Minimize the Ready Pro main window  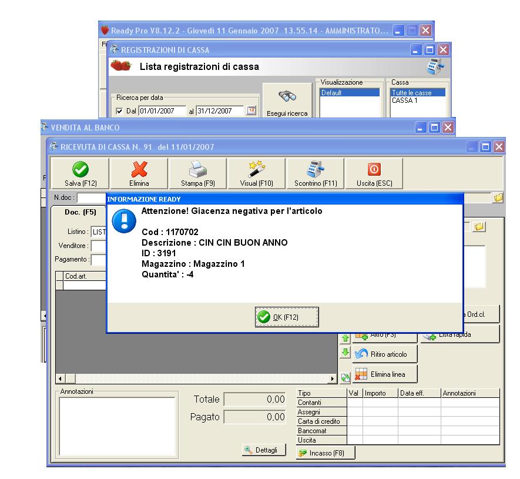398,31
